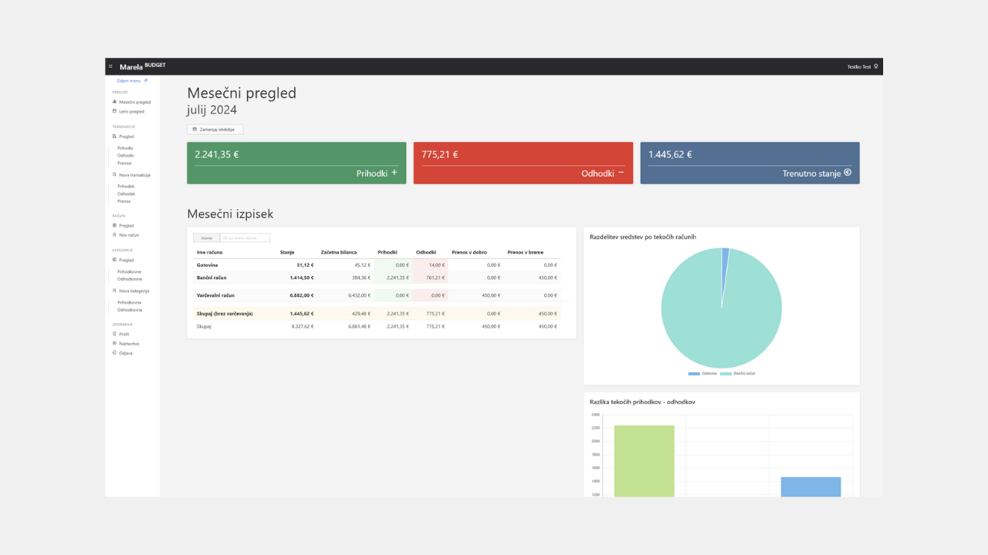
Task: Click the Gotovina account row name
Action: click(207, 264)
